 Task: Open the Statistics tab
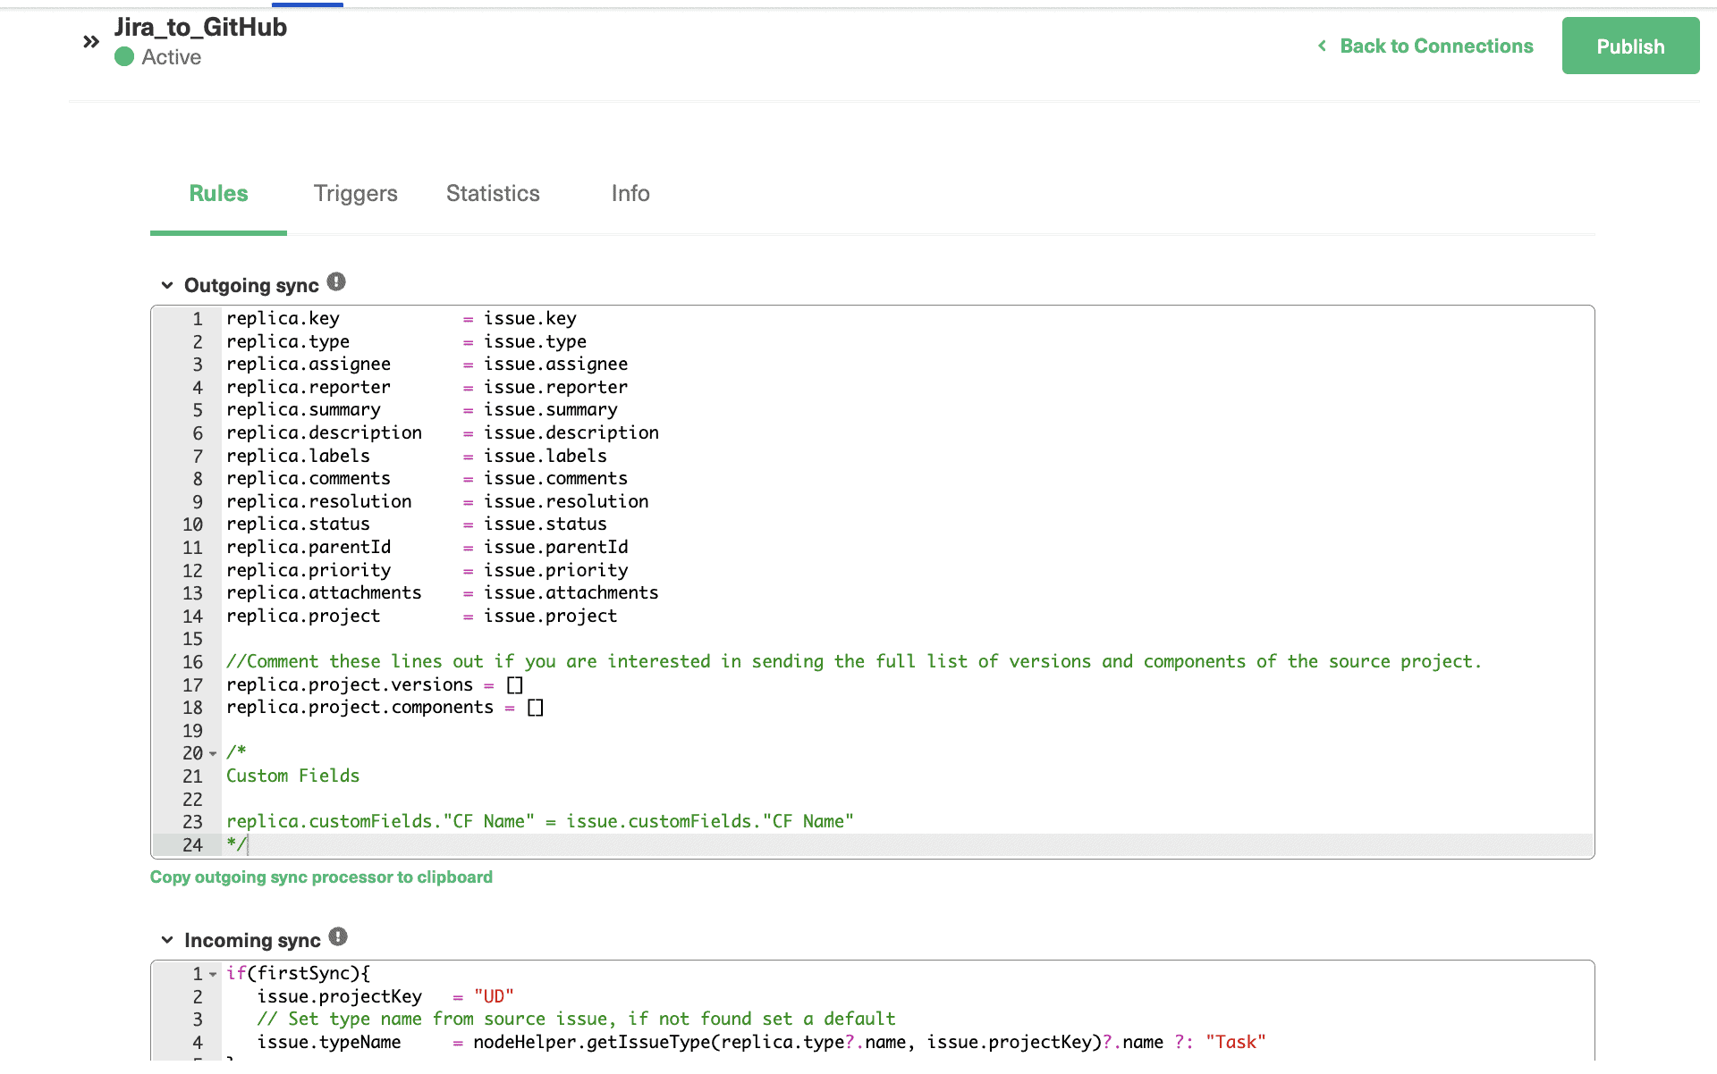[x=492, y=193]
